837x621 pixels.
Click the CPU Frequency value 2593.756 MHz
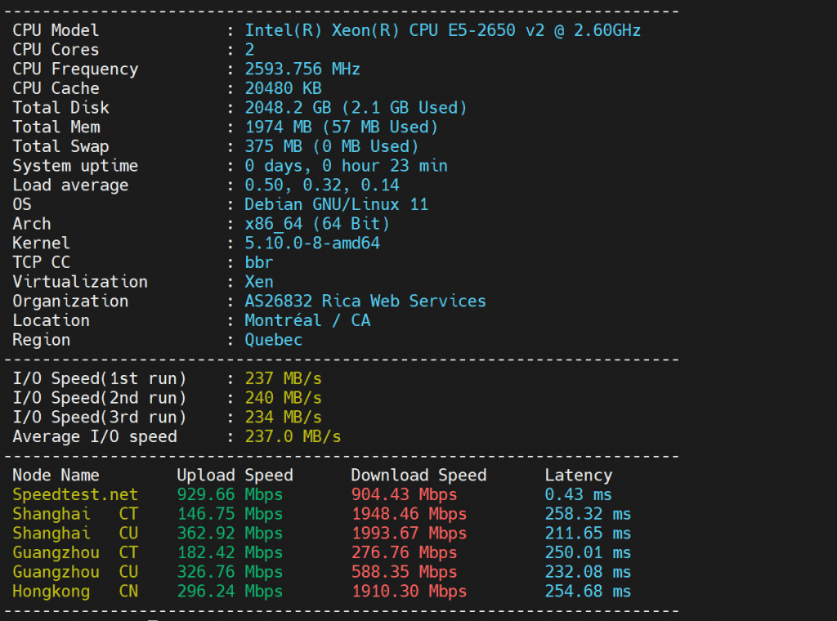point(302,69)
